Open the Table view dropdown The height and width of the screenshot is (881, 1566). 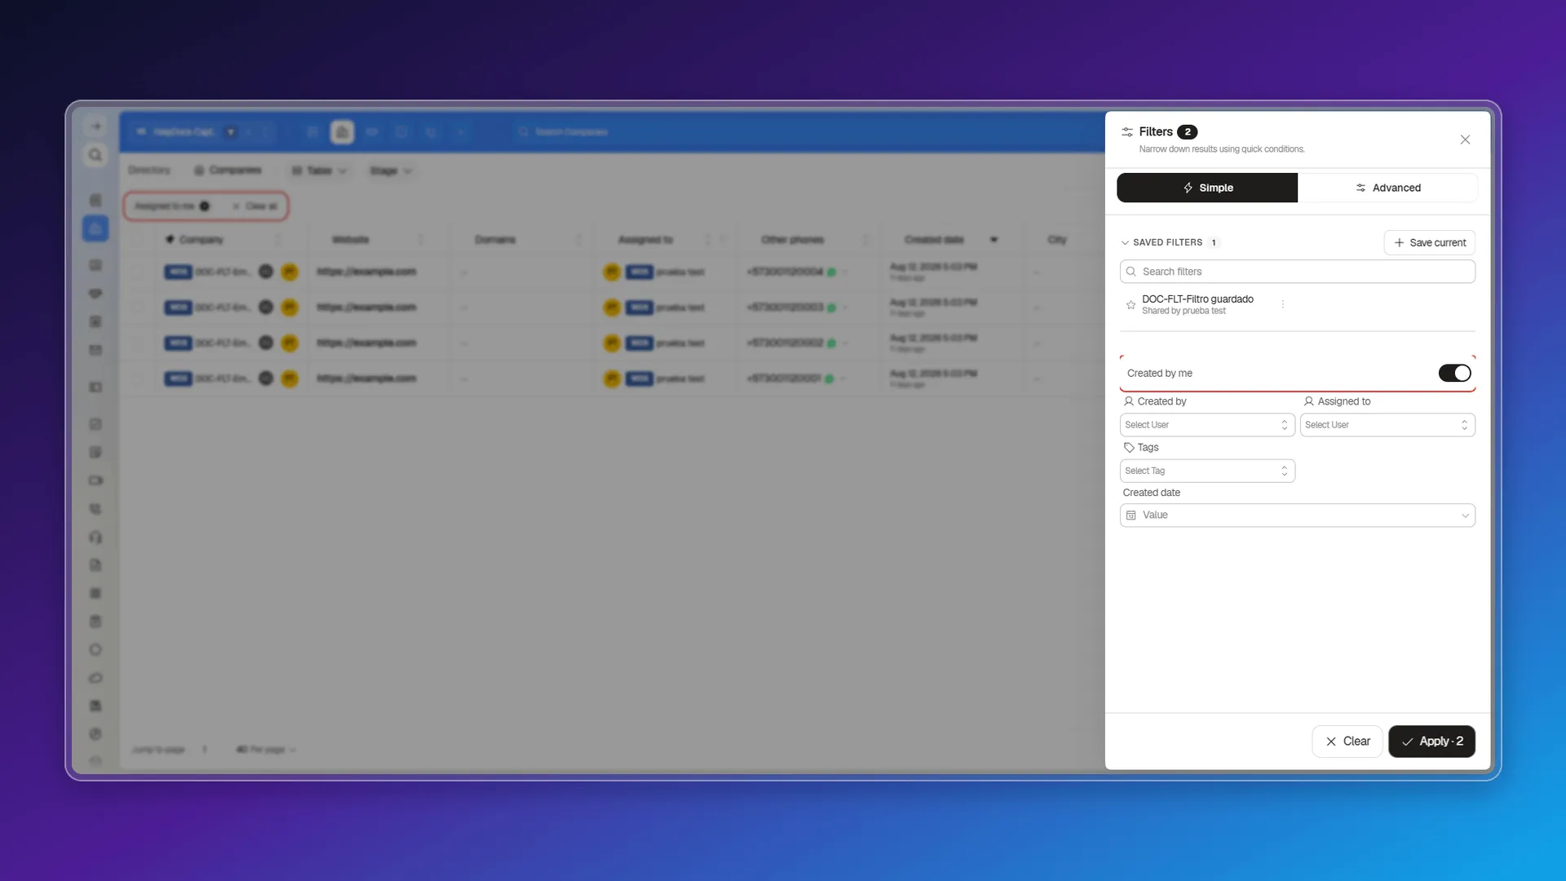pyautogui.click(x=320, y=170)
